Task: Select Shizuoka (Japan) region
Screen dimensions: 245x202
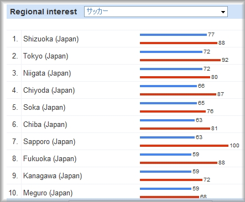Action: pyautogui.click(x=51, y=39)
